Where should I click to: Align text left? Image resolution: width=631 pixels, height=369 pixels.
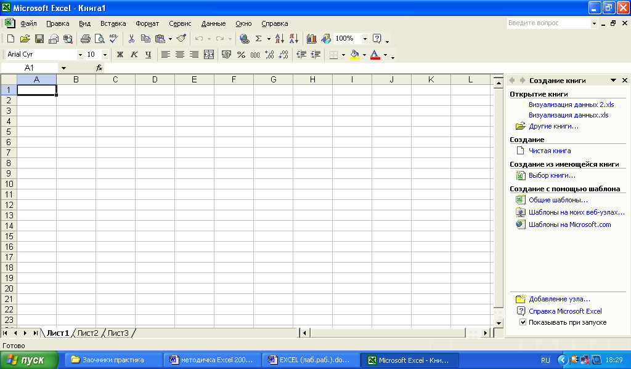click(x=165, y=55)
